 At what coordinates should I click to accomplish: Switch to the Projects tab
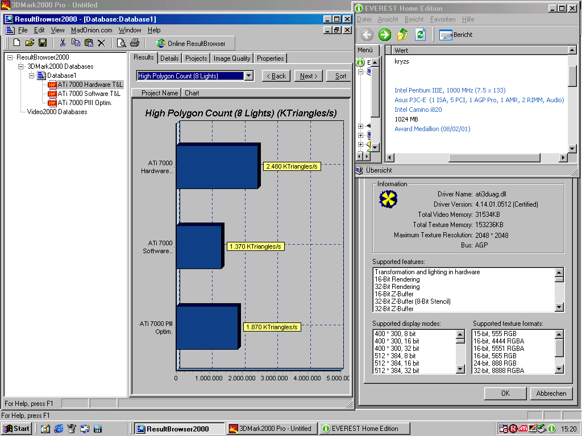(x=196, y=58)
